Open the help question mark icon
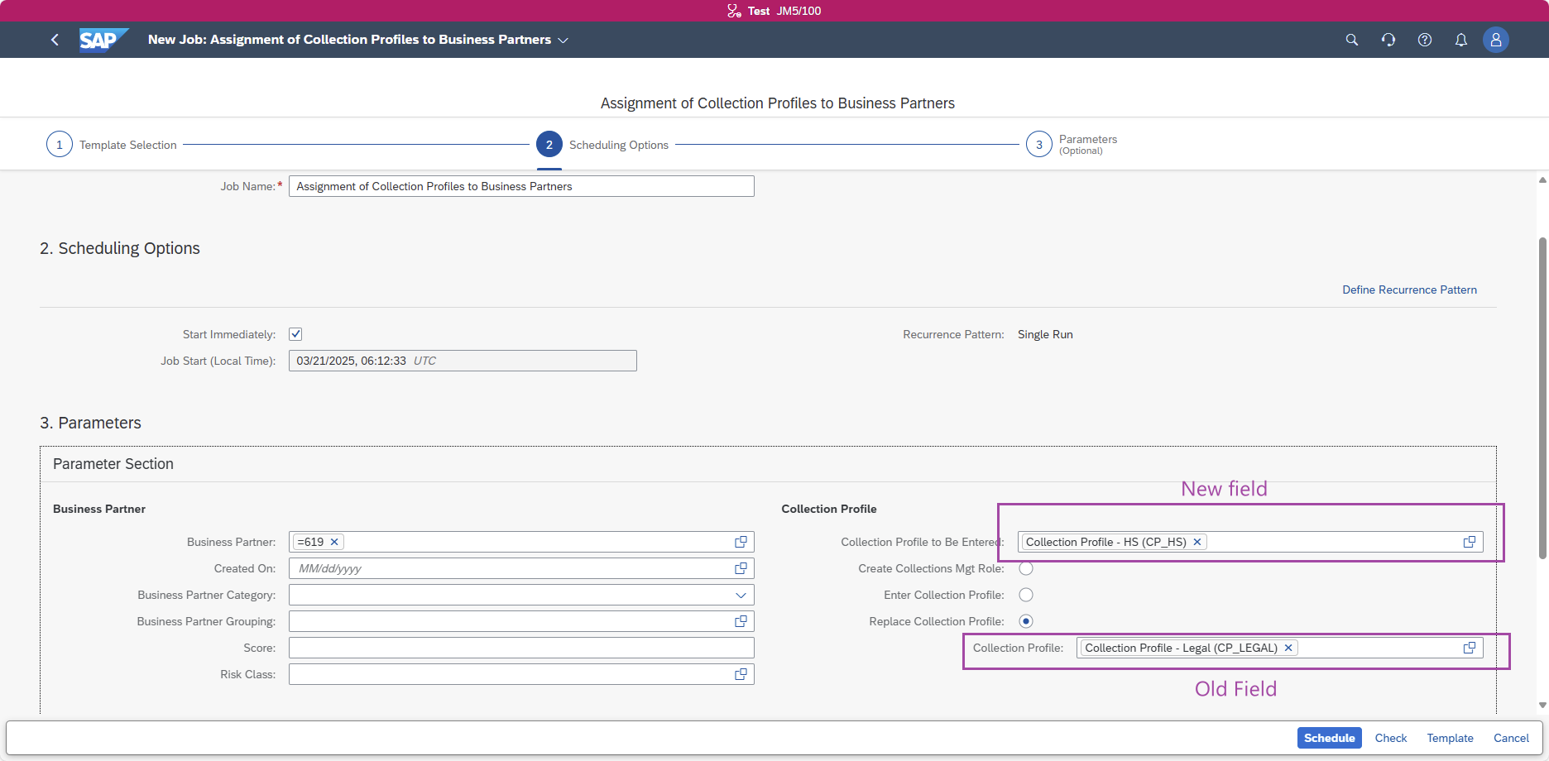Image resolution: width=1549 pixels, height=761 pixels. (1425, 40)
